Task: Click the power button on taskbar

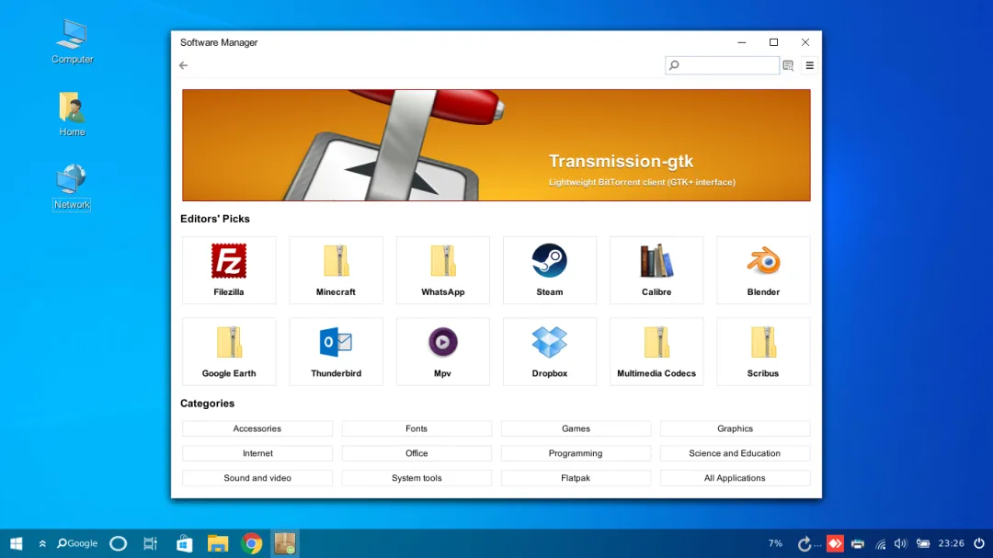Action: (x=979, y=543)
